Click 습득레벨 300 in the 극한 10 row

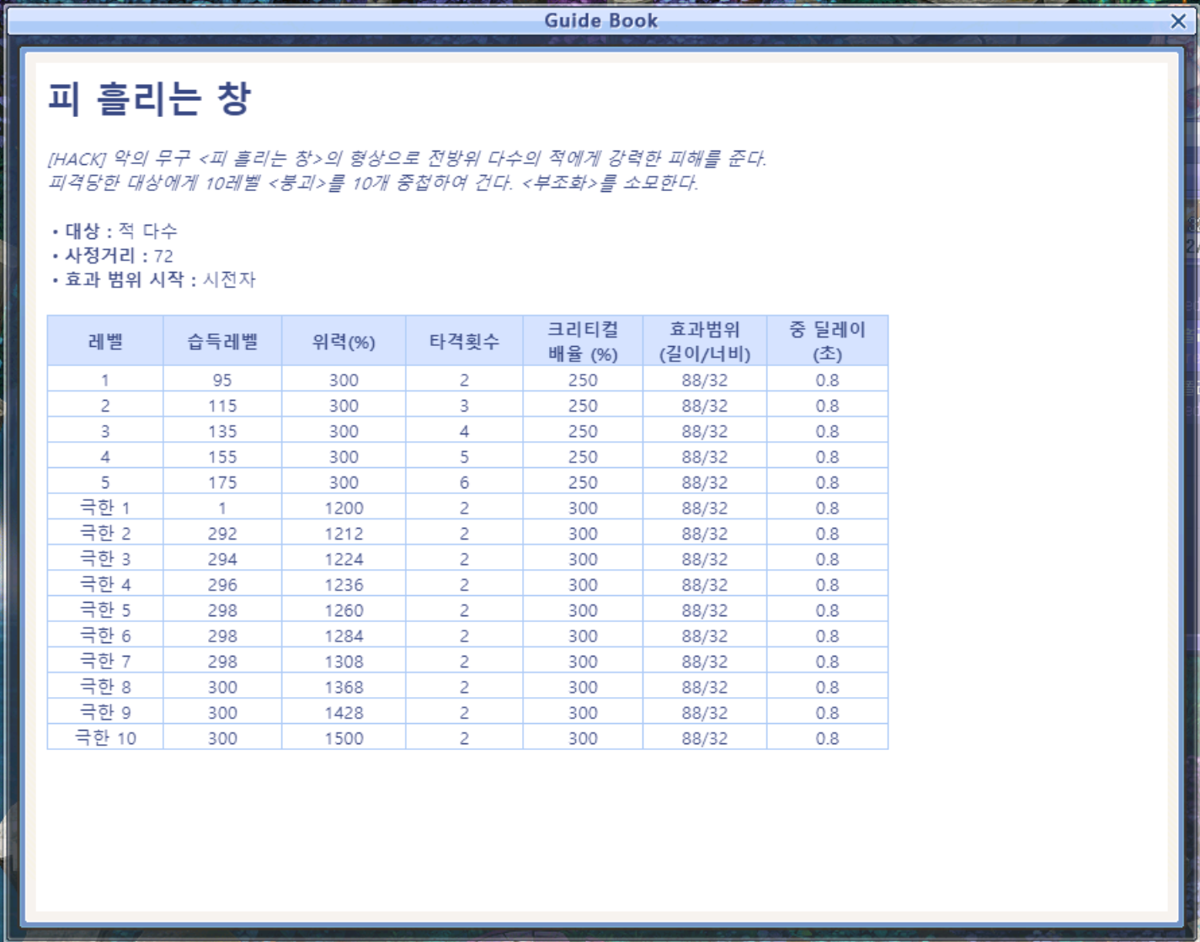(222, 738)
